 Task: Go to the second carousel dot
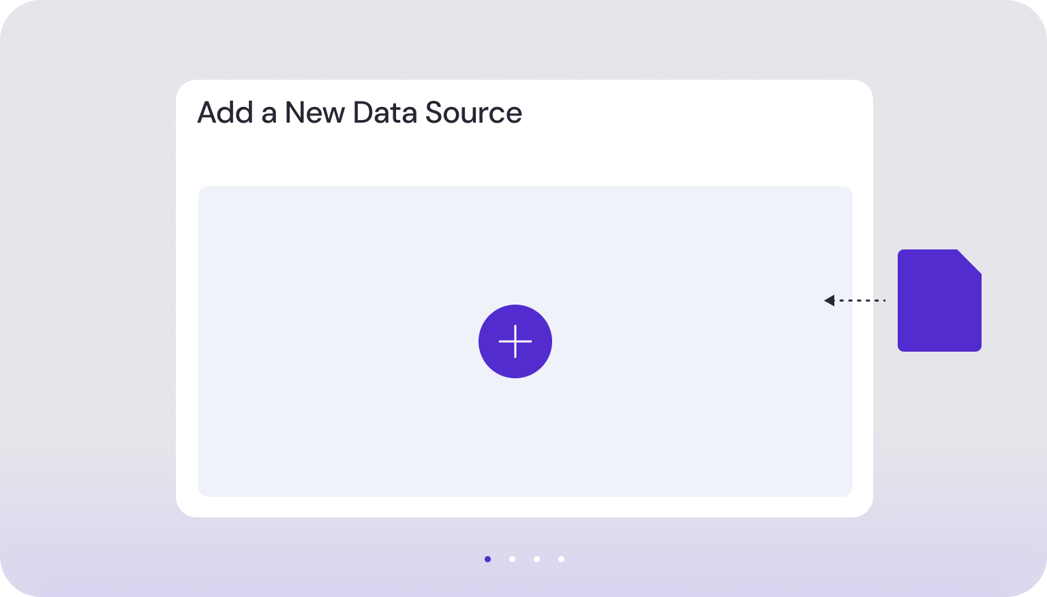coord(512,559)
